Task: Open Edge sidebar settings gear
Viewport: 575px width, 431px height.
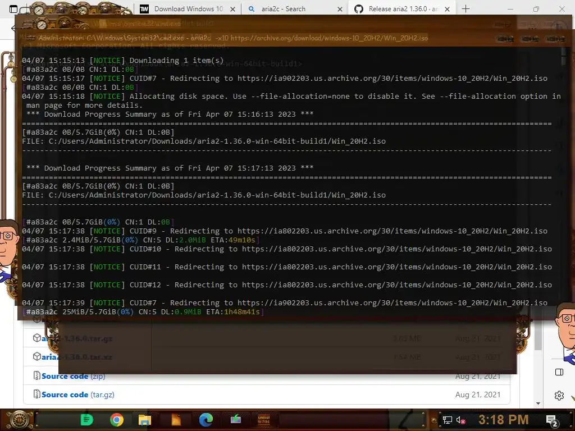Action: (x=559, y=396)
